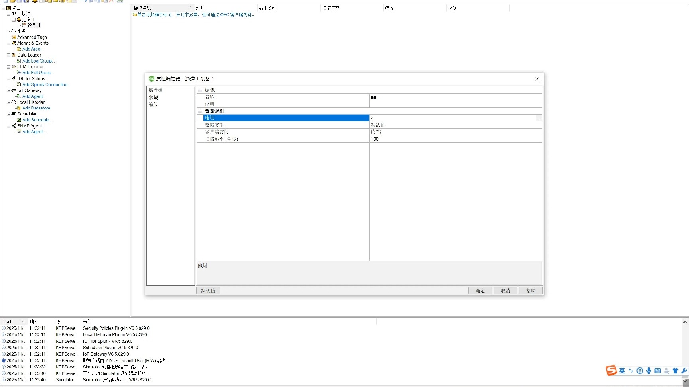This screenshot has height=387, width=689.
Task: Select the SNMP Agent plug-in icon
Action: tap(14, 126)
